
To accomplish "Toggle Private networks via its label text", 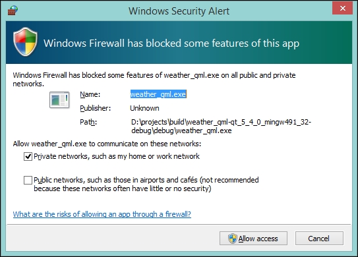I will (117, 156).
